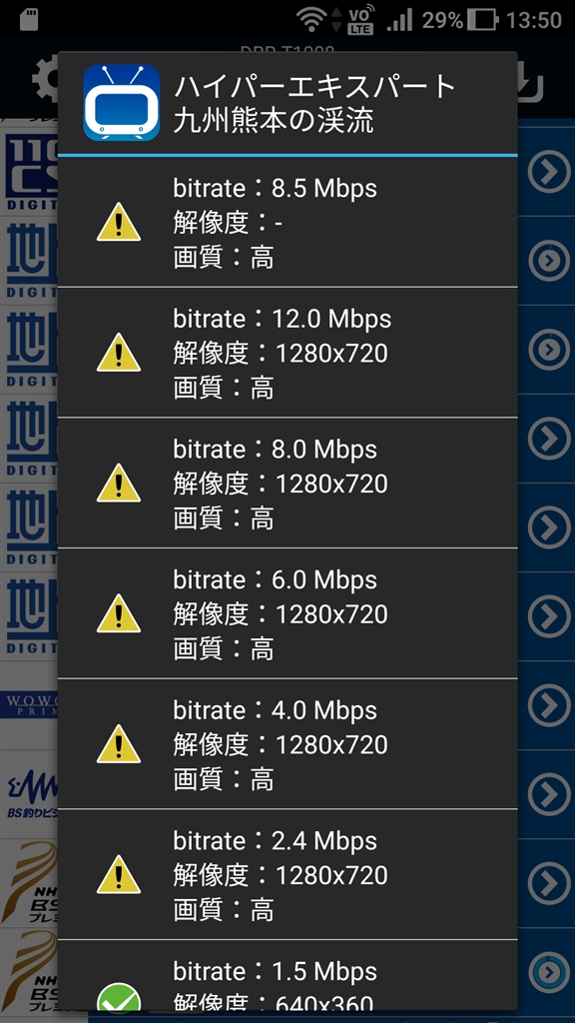This screenshot has height=1023, width=575.
Task: Click the warning triangle beside 12.0 Mbps
Action: pyautogui.click(x=119, y=353)
